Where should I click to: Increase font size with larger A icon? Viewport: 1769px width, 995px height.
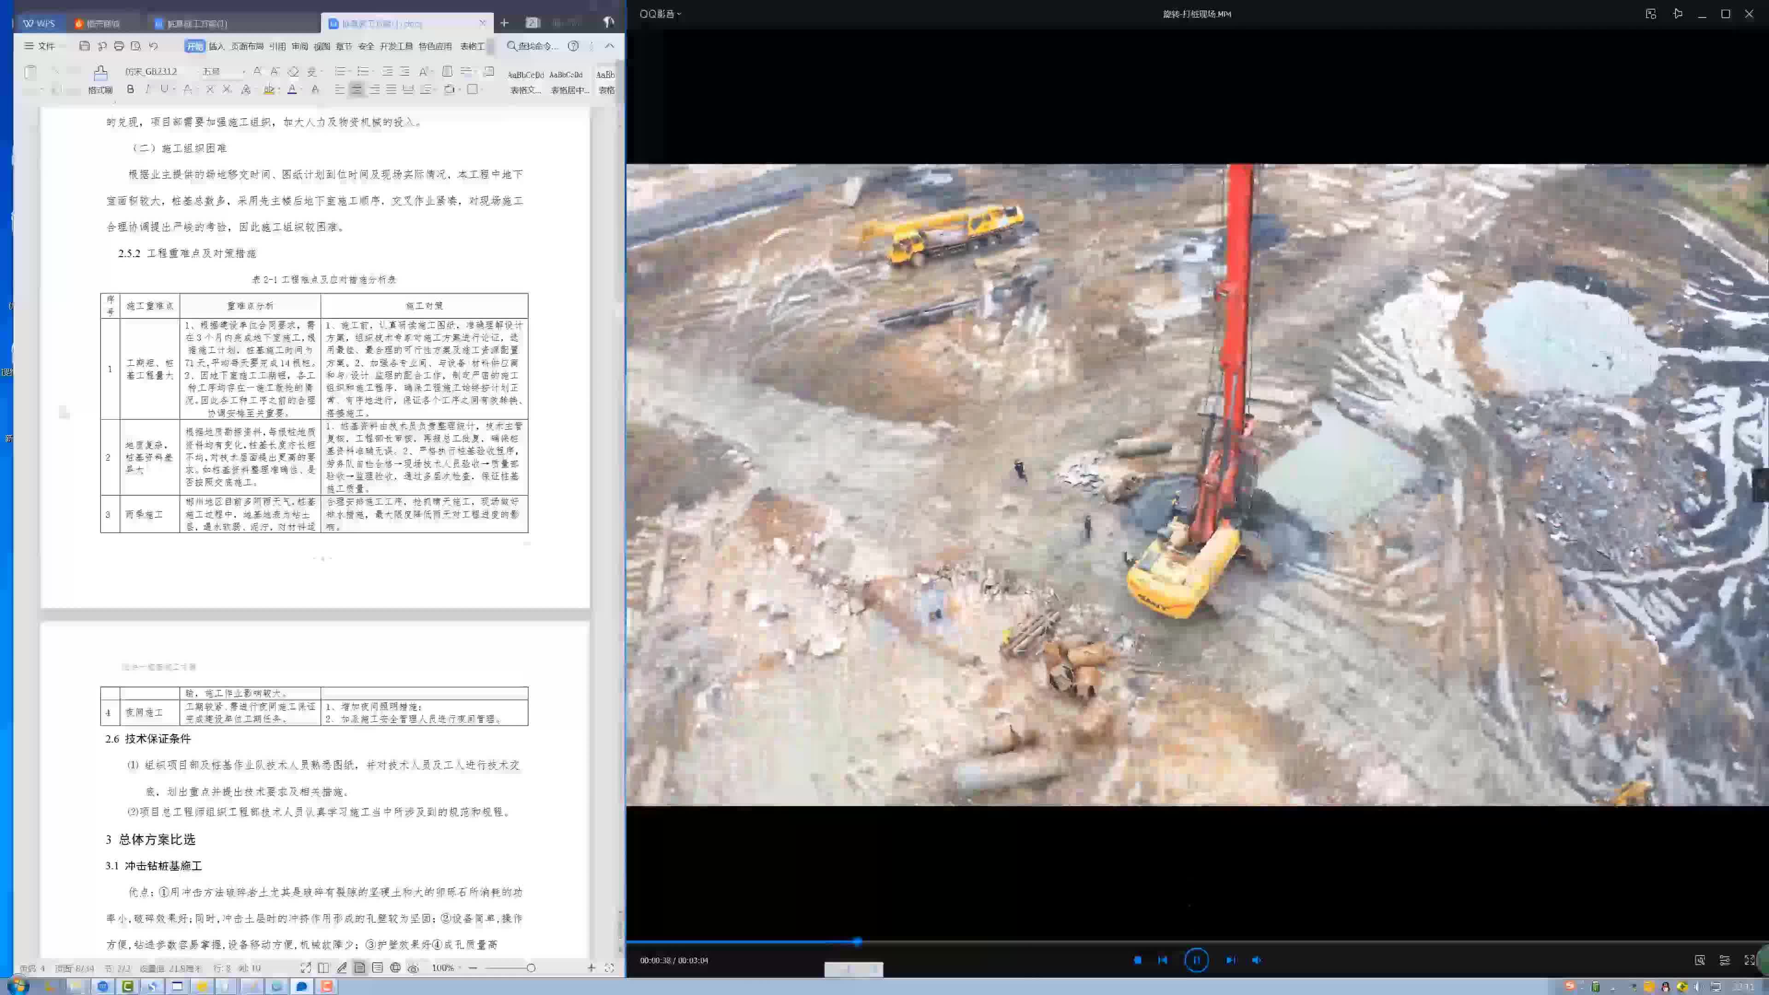pyautogui.click(x=257, y=71)
